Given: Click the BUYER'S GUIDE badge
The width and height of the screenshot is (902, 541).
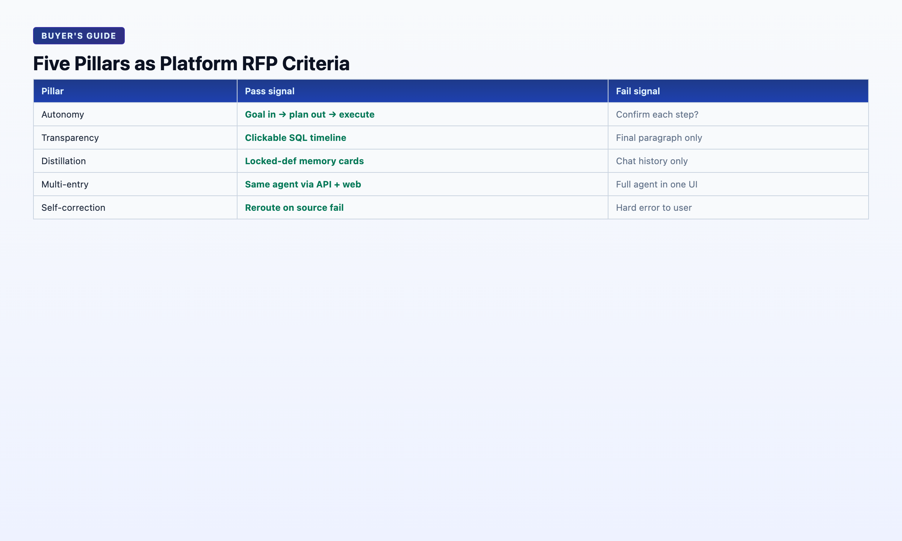Looking at the screenshot, I should point(79,36).
